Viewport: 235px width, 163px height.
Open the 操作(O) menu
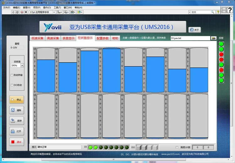pyautogui.click(x=47, y=8)
